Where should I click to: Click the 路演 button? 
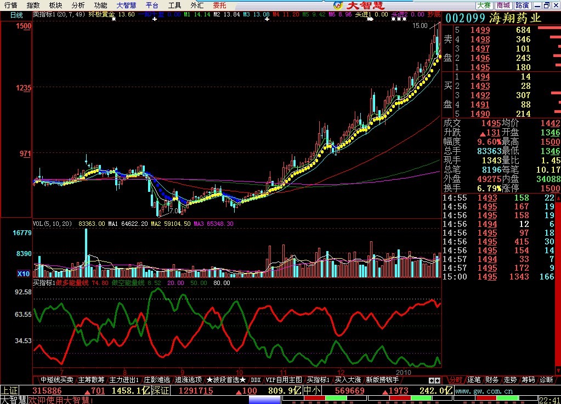click(x=522, y=5)
